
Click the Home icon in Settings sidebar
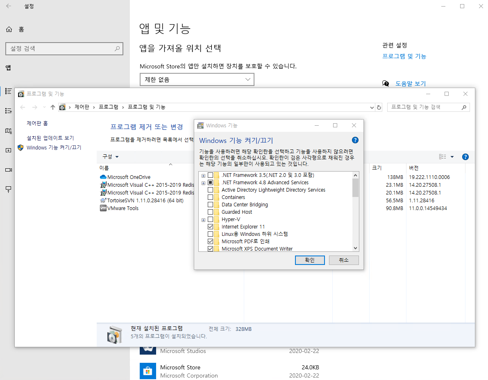coord(9,29)
